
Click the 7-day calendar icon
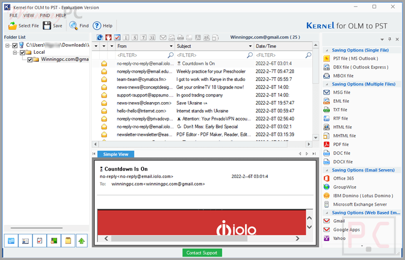143,38
